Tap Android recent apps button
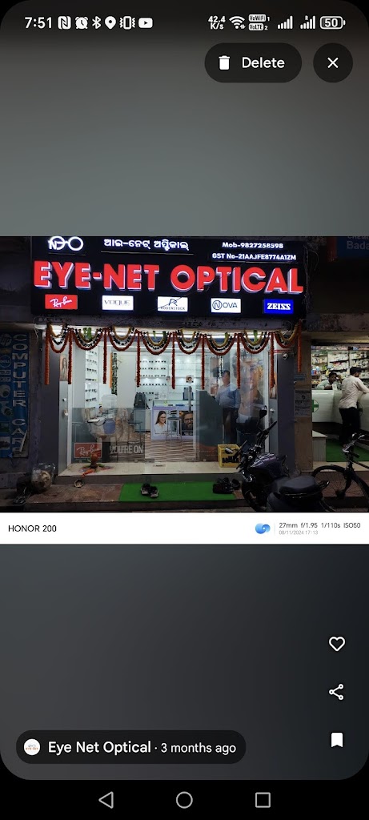The height and width of the screenshot is (820, 369). [263, 800]
